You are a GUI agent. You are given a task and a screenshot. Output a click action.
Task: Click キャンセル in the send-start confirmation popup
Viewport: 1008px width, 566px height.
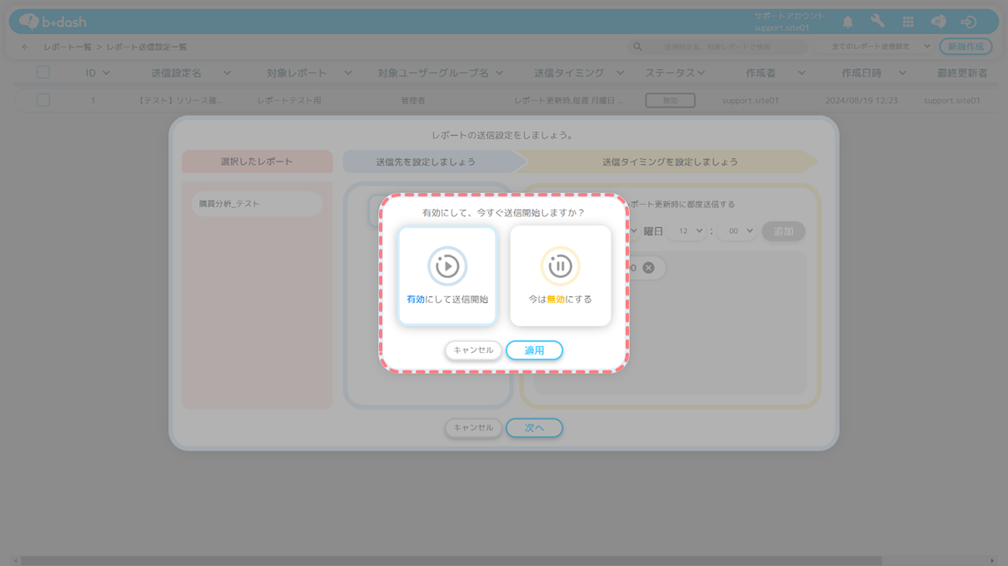(x=473, y=350)
